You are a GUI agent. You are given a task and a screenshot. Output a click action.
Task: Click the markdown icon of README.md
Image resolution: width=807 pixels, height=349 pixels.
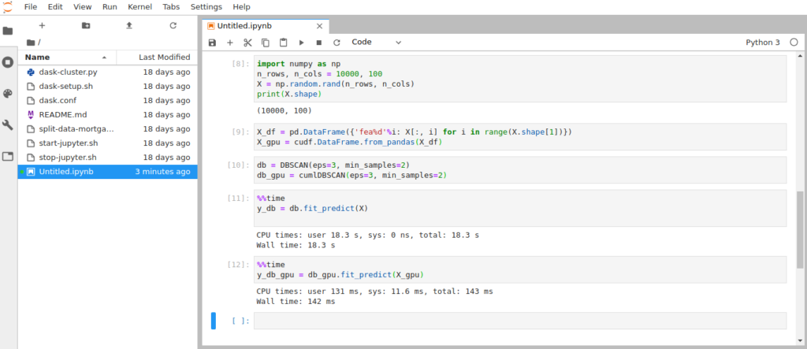tap(31, 114)
